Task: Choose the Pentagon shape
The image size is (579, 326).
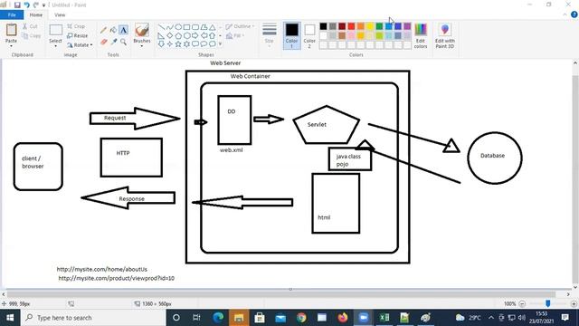Action: (178, 36)
